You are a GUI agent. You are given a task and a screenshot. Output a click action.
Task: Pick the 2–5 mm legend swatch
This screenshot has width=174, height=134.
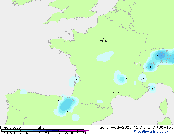pos(24,130)
